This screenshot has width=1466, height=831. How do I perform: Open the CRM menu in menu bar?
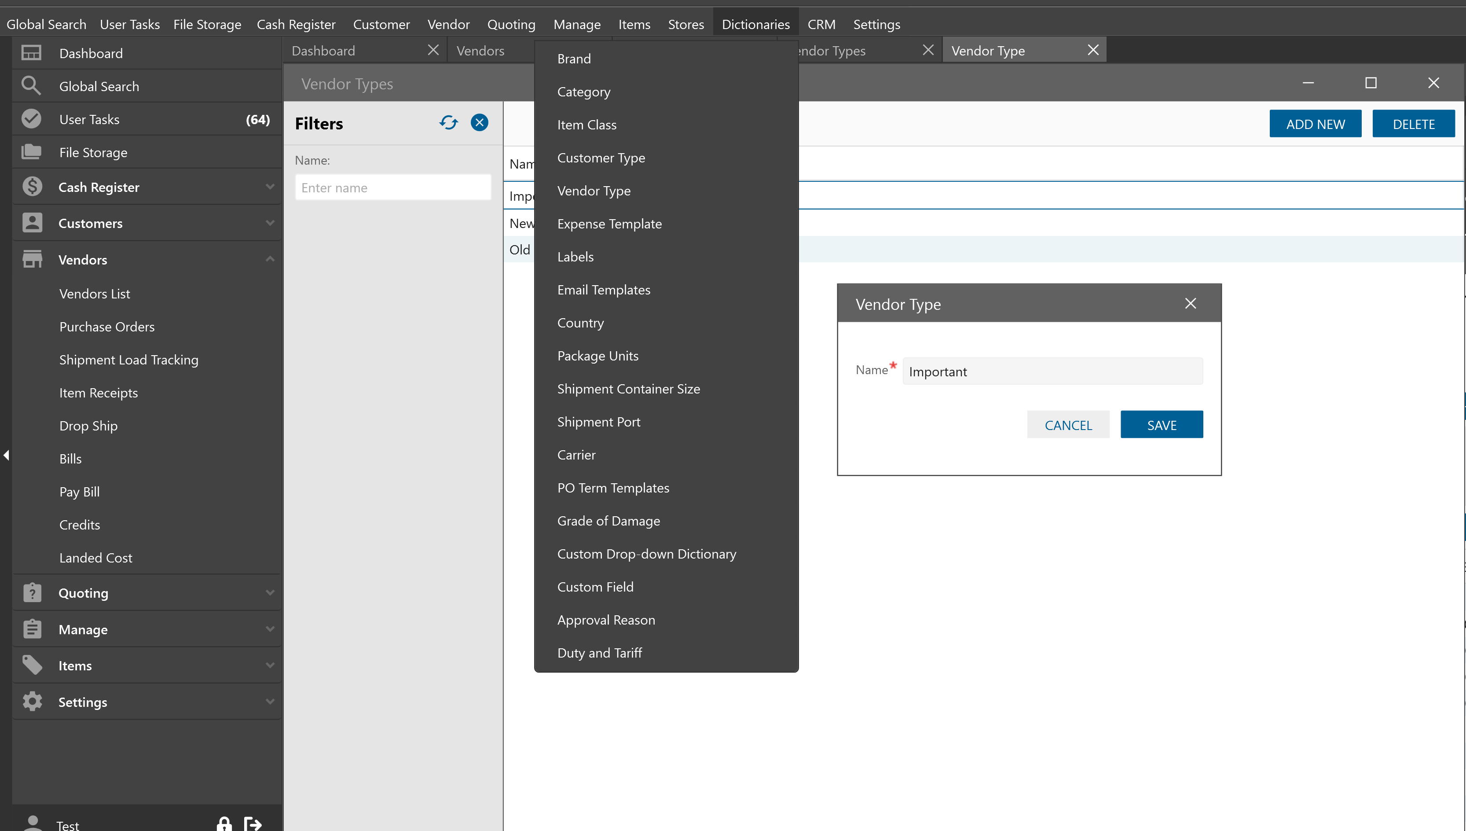point(821,25)
